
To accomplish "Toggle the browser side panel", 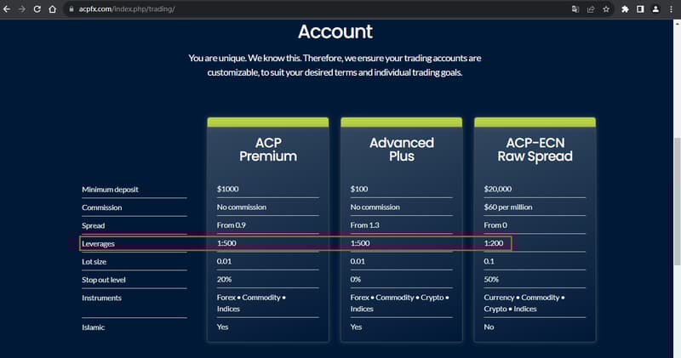I will (x=640, y=9).
